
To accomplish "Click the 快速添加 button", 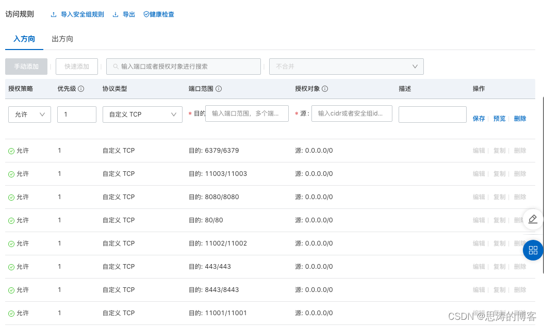I will click(77, 67).
